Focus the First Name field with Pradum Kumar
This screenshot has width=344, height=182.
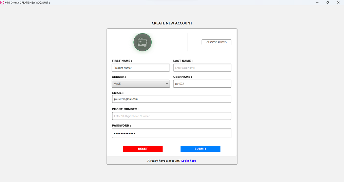pyautogui.click(x=141, y=68)
